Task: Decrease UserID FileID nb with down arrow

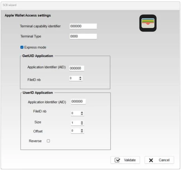Action: [x=82, y=114]
